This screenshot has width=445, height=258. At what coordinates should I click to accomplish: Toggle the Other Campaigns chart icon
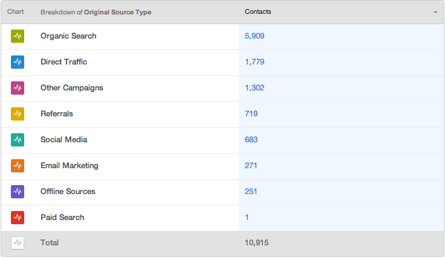coord(18,88)
